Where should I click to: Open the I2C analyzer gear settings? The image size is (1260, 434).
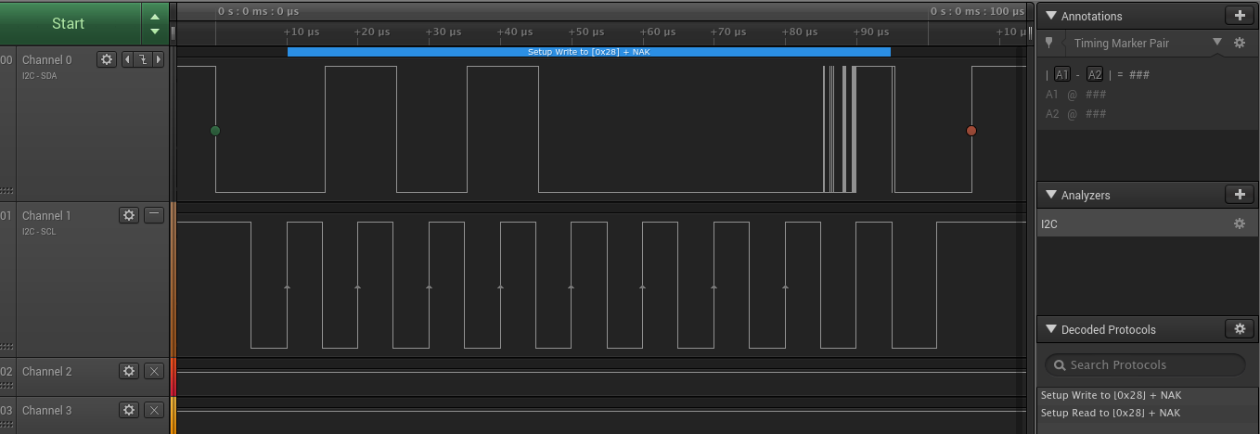click(1239, 223)
